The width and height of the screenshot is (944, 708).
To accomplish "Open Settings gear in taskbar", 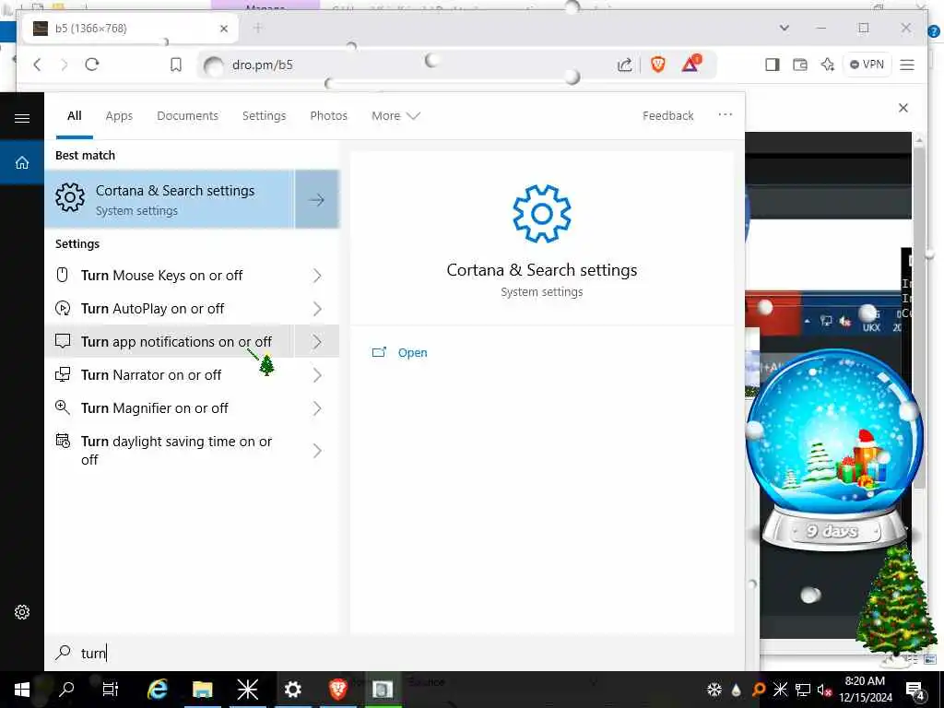I will coord(292,690).
